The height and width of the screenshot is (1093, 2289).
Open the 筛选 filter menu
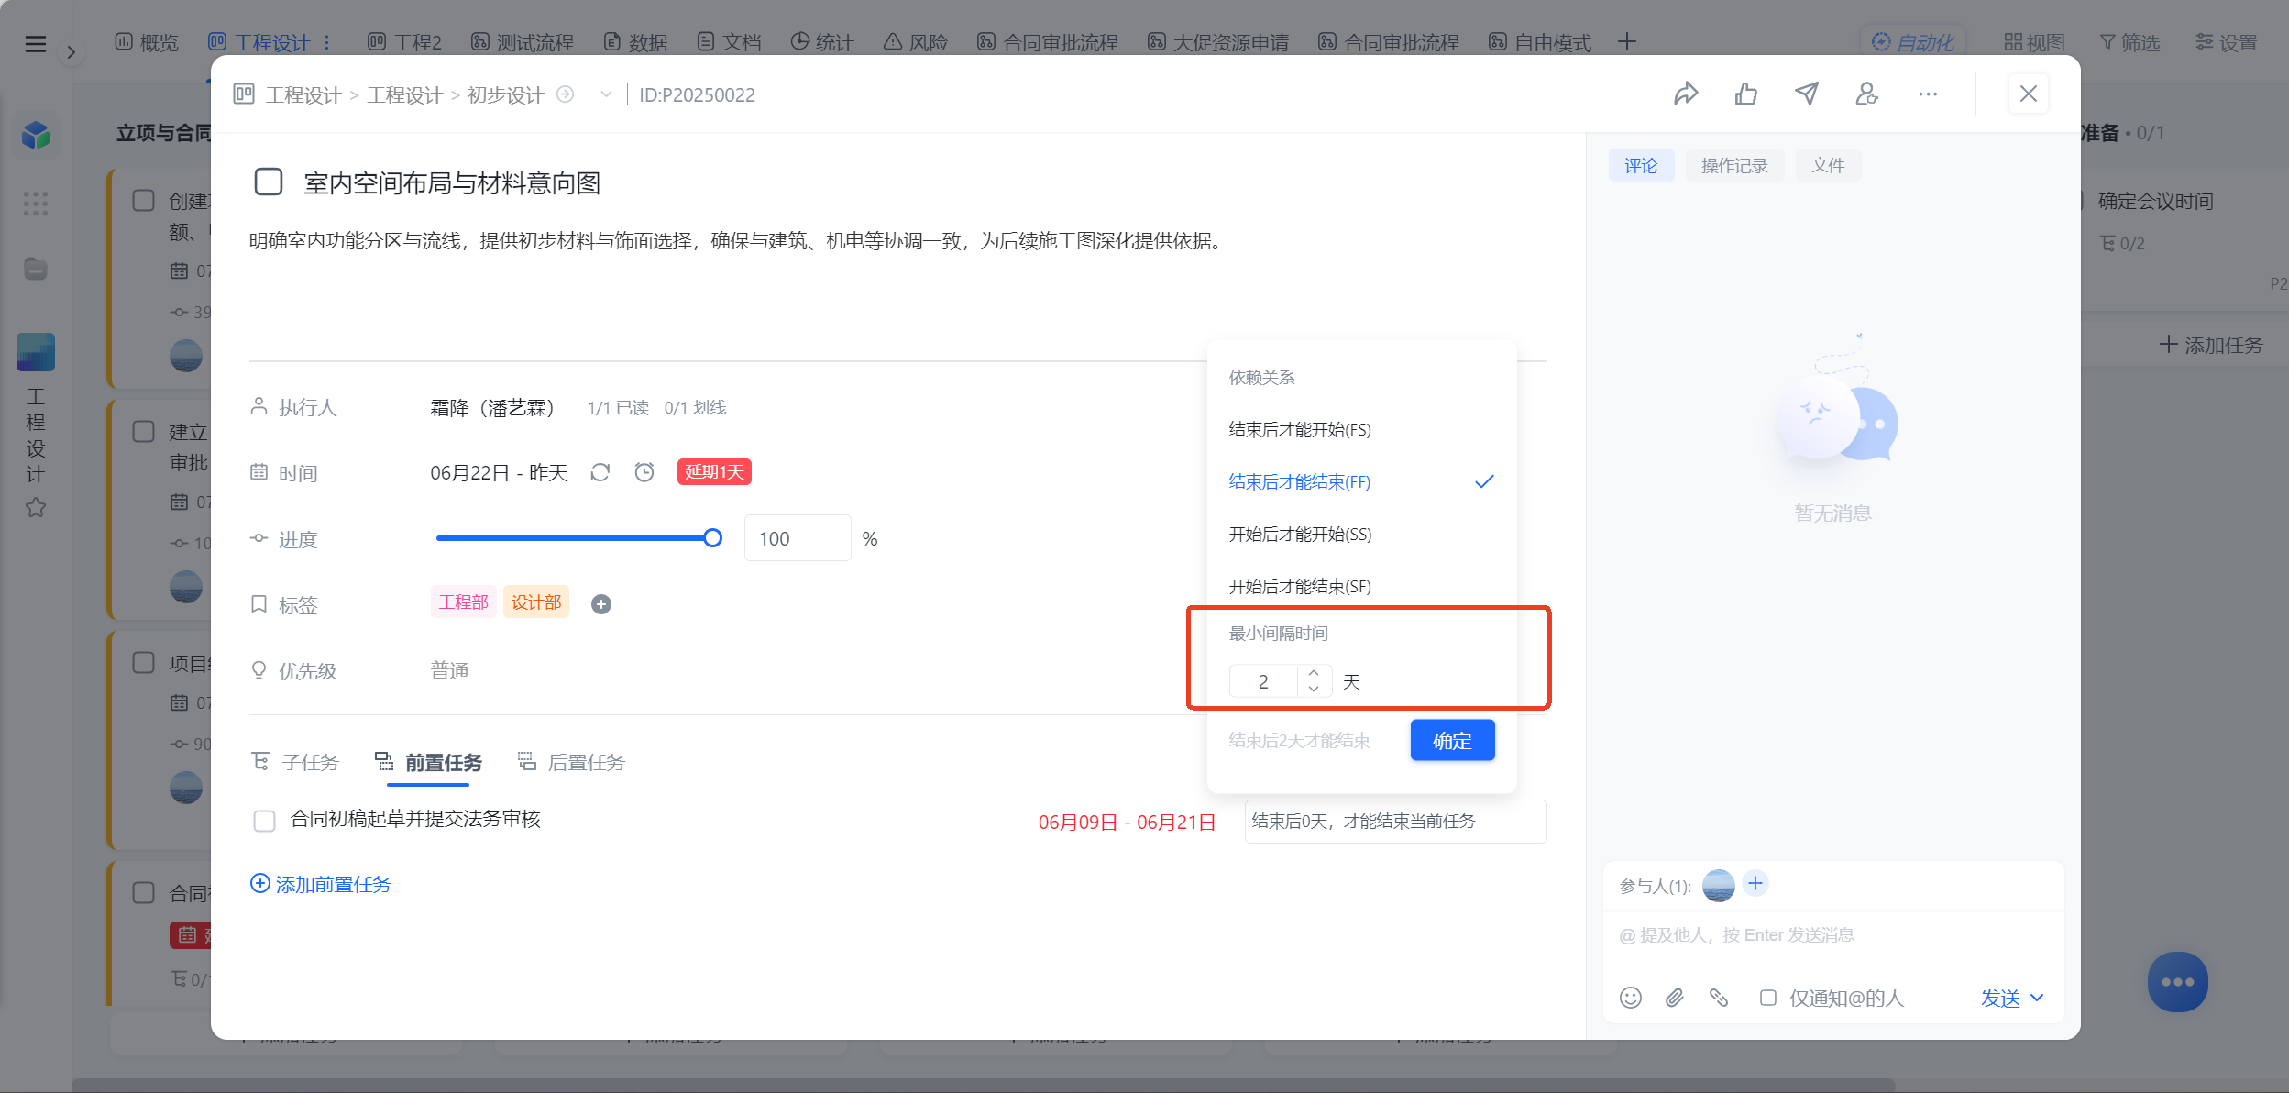click(x=2130, y=42)
